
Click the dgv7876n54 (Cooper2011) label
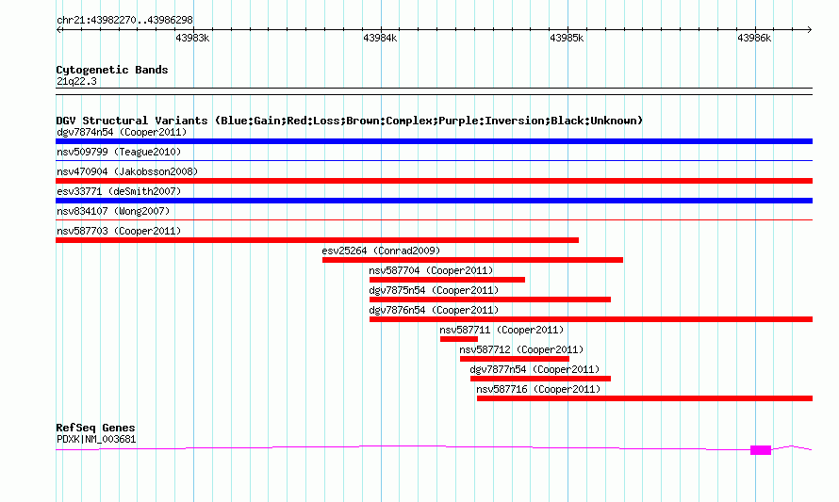click(434, 310)
